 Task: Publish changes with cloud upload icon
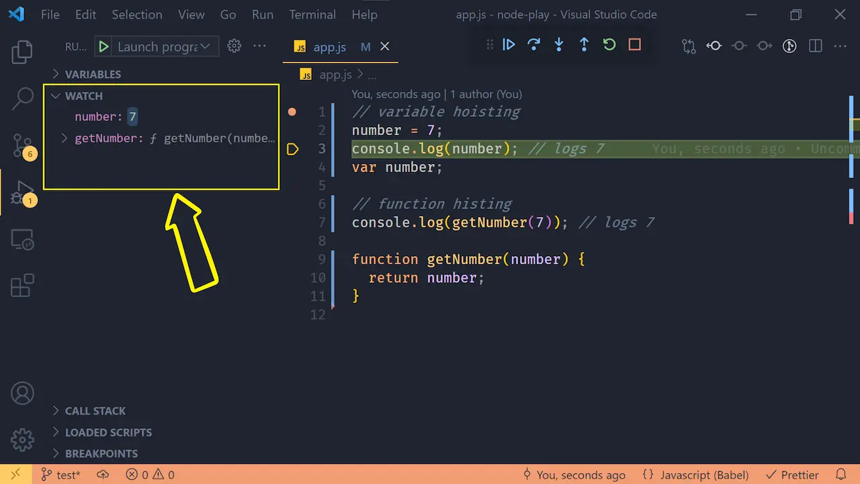(x=103, y=475)
